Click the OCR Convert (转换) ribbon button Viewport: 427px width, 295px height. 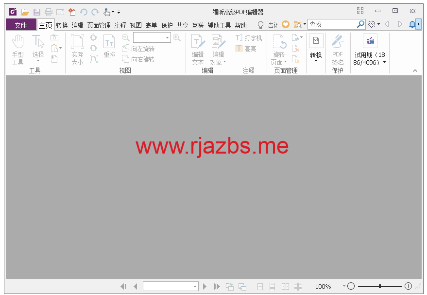click(x=316, y=49)
